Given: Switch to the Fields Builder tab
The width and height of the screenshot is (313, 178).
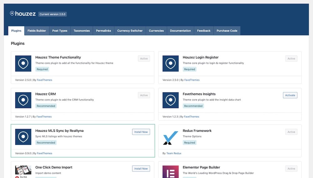Looking at the screenshot, I should pyautogui.click(x=37, y=31).
